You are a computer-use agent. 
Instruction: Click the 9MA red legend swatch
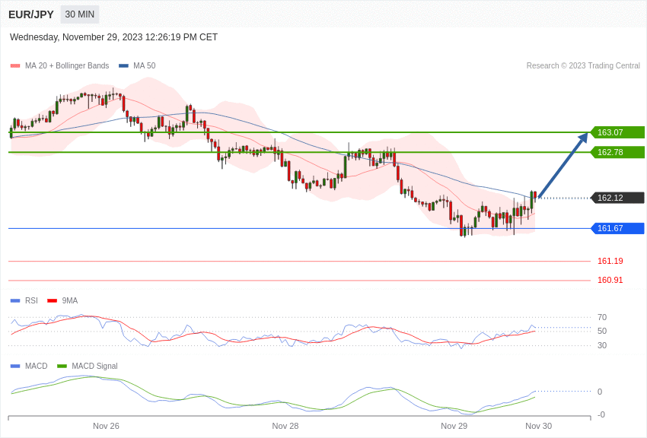pyautogui.click(x=52, y=301)
